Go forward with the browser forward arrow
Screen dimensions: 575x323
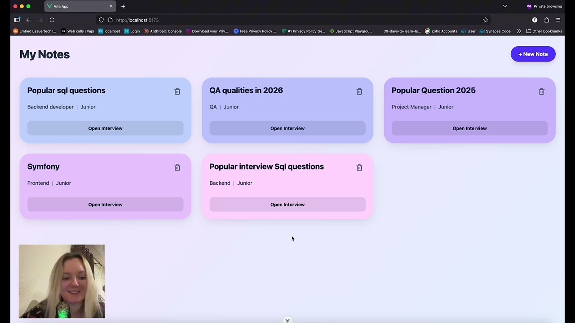(x=40, y=20)
